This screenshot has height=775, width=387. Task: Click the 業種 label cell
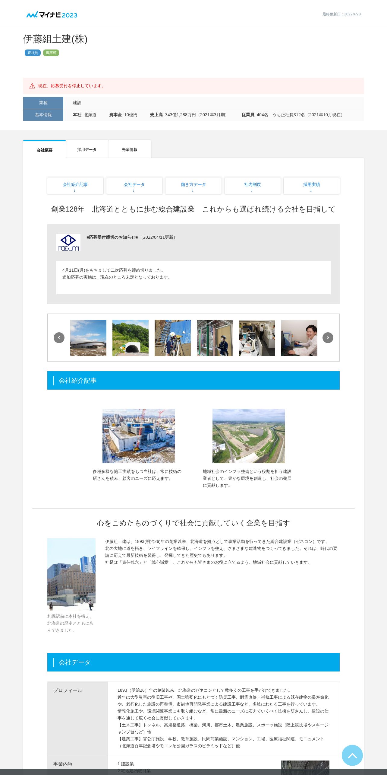click(43, 103)
